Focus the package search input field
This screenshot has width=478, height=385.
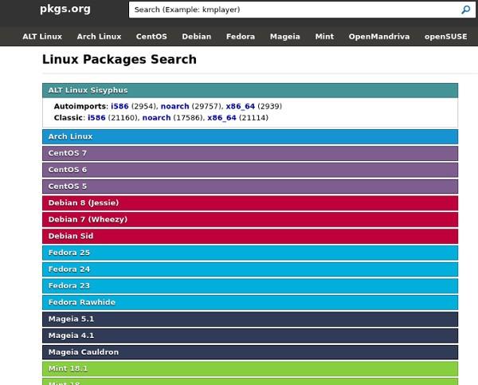pyautogui.click(x=294, y=10)
